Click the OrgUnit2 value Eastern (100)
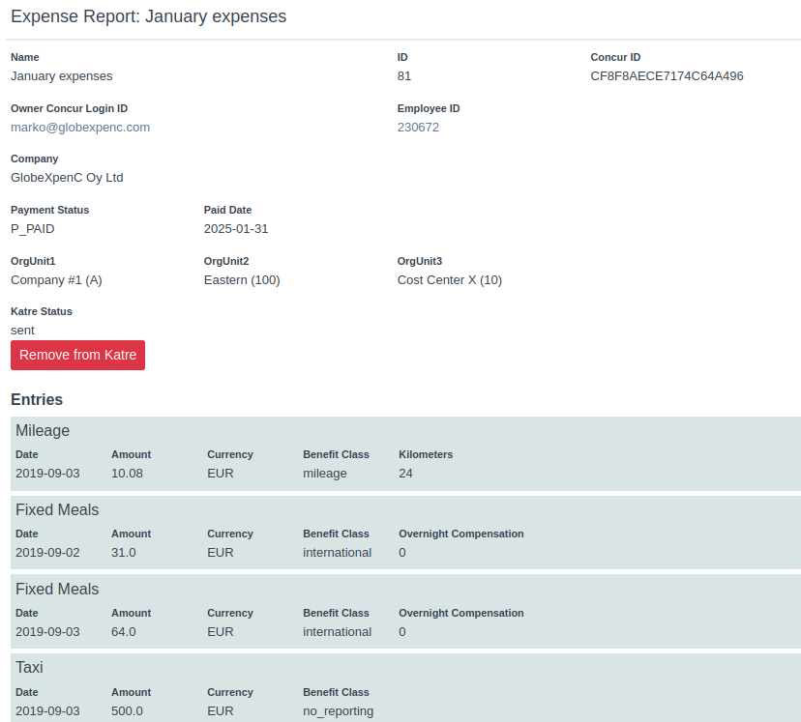This screenshot has height=722, width=801. pos(242,280)
